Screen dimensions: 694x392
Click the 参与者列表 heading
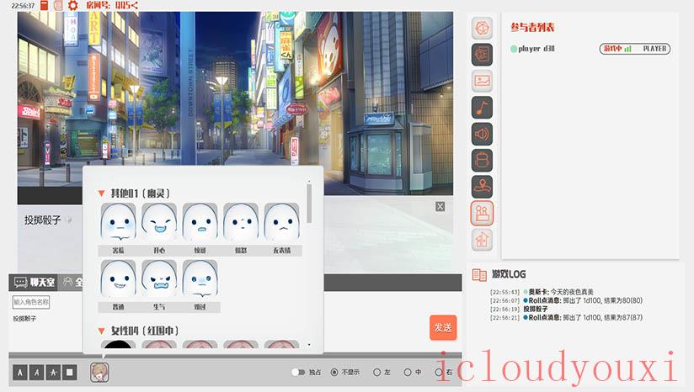(x=532, y=28)
